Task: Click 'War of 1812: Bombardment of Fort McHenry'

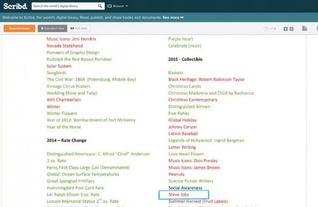Action: [91, 120]
